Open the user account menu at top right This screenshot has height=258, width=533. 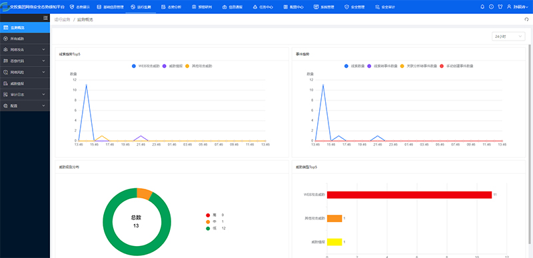(x=518, y=7)
